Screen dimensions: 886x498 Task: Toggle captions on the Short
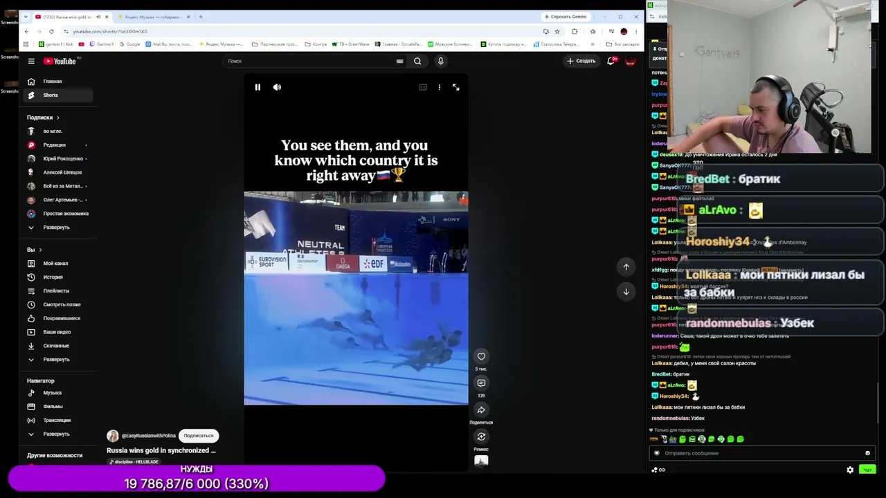click(423, 87)
